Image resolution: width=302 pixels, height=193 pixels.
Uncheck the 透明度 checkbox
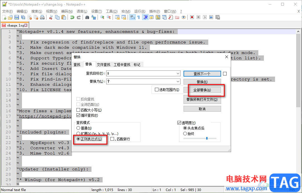point(179,123)
